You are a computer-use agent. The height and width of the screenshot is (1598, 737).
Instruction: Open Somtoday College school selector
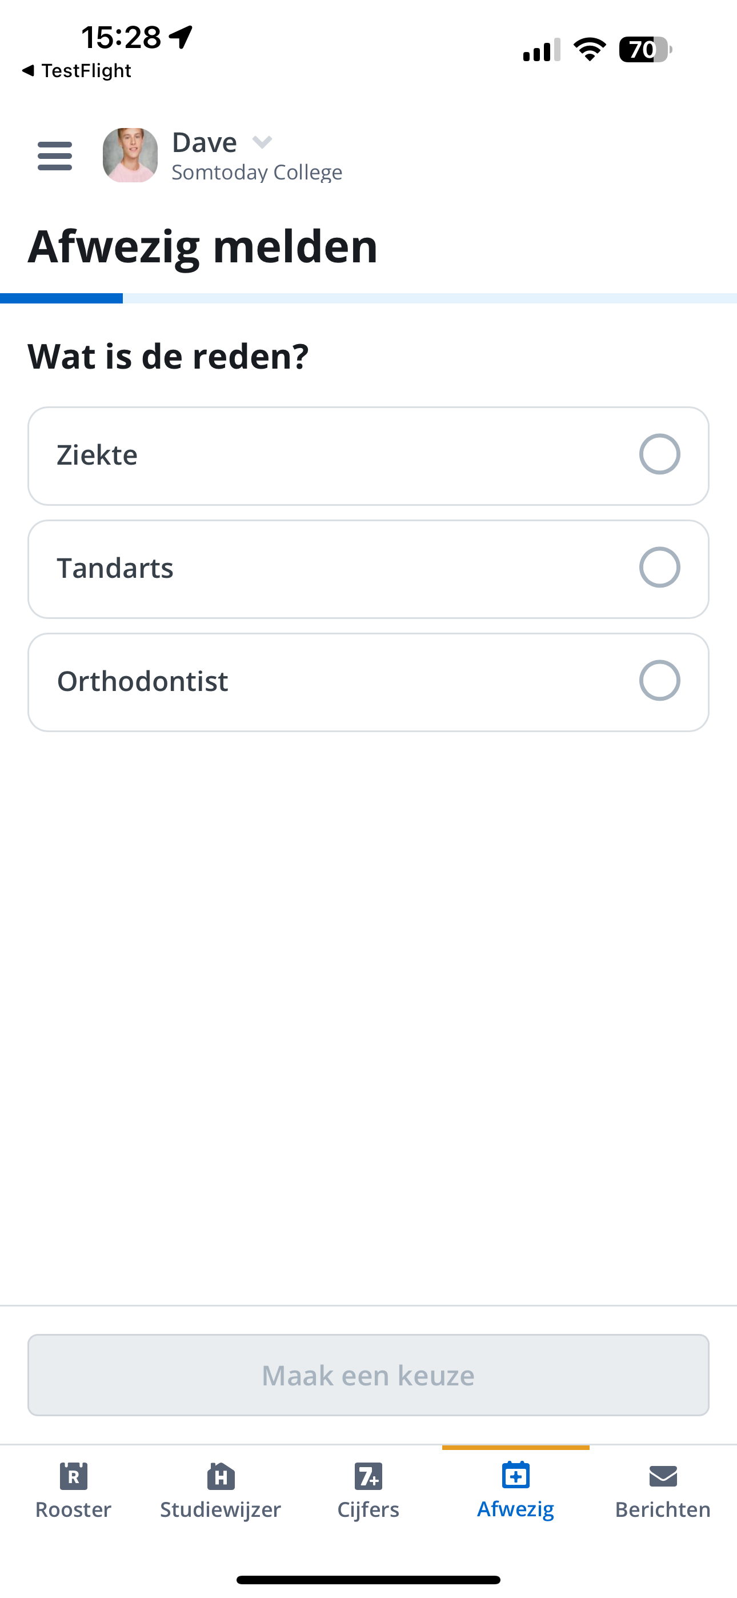257,172
